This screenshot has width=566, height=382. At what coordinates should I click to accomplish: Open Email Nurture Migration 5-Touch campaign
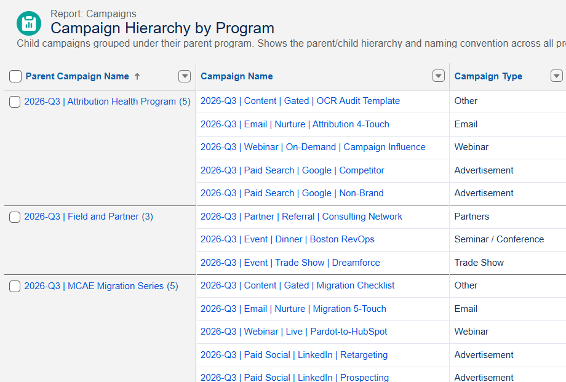coord(293,309)
